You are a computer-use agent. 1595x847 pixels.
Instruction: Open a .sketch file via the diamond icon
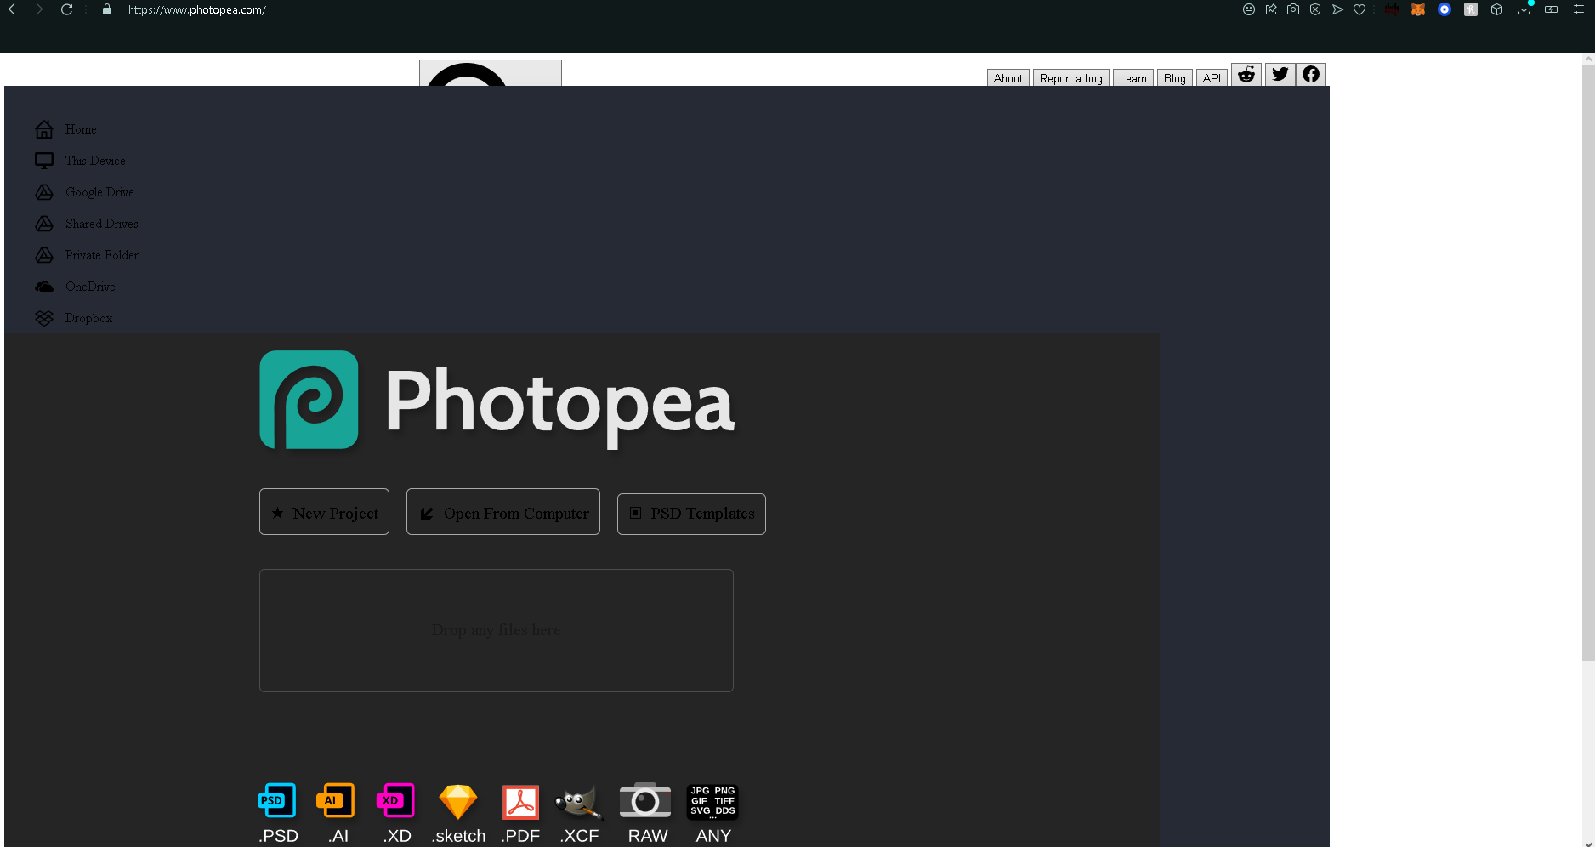458,800
